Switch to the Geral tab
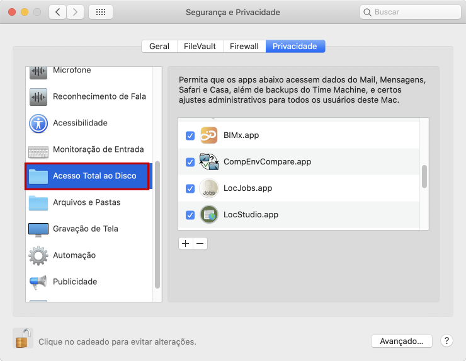This screenshot has height=361, width=466. click(x=159, y=46)
